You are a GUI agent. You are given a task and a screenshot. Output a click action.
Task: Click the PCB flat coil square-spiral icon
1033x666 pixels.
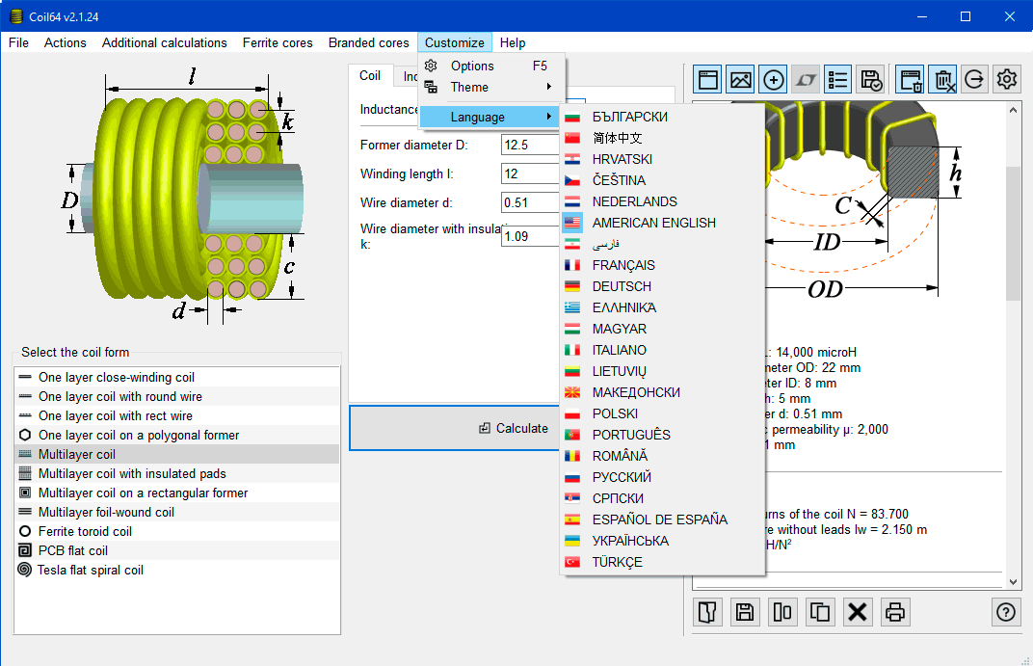pyautogui.click(x=25, y=550)
